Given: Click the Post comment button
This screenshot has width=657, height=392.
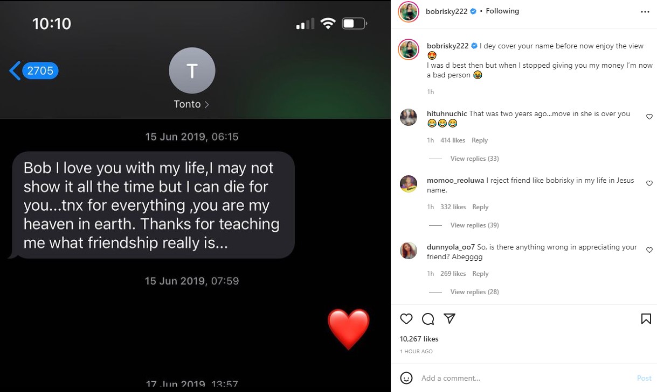Looking at the screenshot, I should pyautogui.click(x=644, y=378).
